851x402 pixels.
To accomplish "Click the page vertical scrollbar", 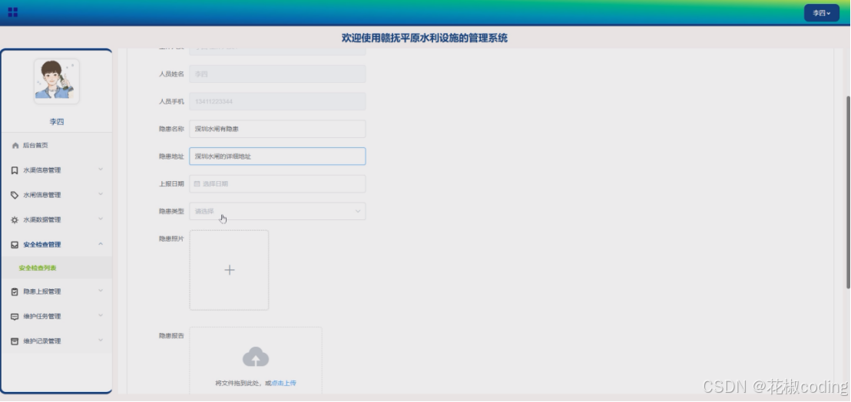I will [x=848, y=193].
